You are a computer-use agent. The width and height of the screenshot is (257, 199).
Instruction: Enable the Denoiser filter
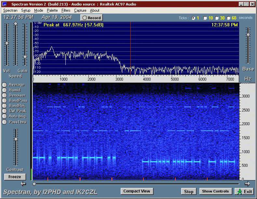point(4,95)
